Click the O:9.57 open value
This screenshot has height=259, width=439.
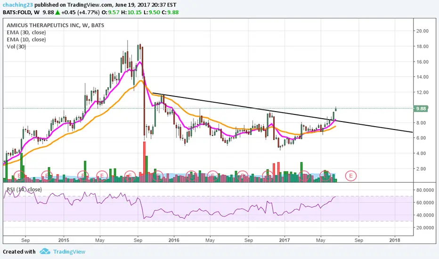[x=110, y=12]
